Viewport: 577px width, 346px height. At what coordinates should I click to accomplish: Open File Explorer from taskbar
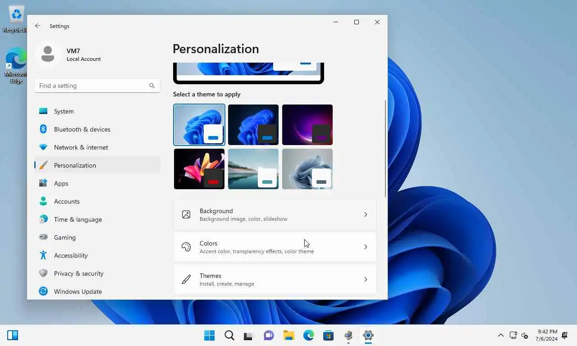click(x=288, y=335)
